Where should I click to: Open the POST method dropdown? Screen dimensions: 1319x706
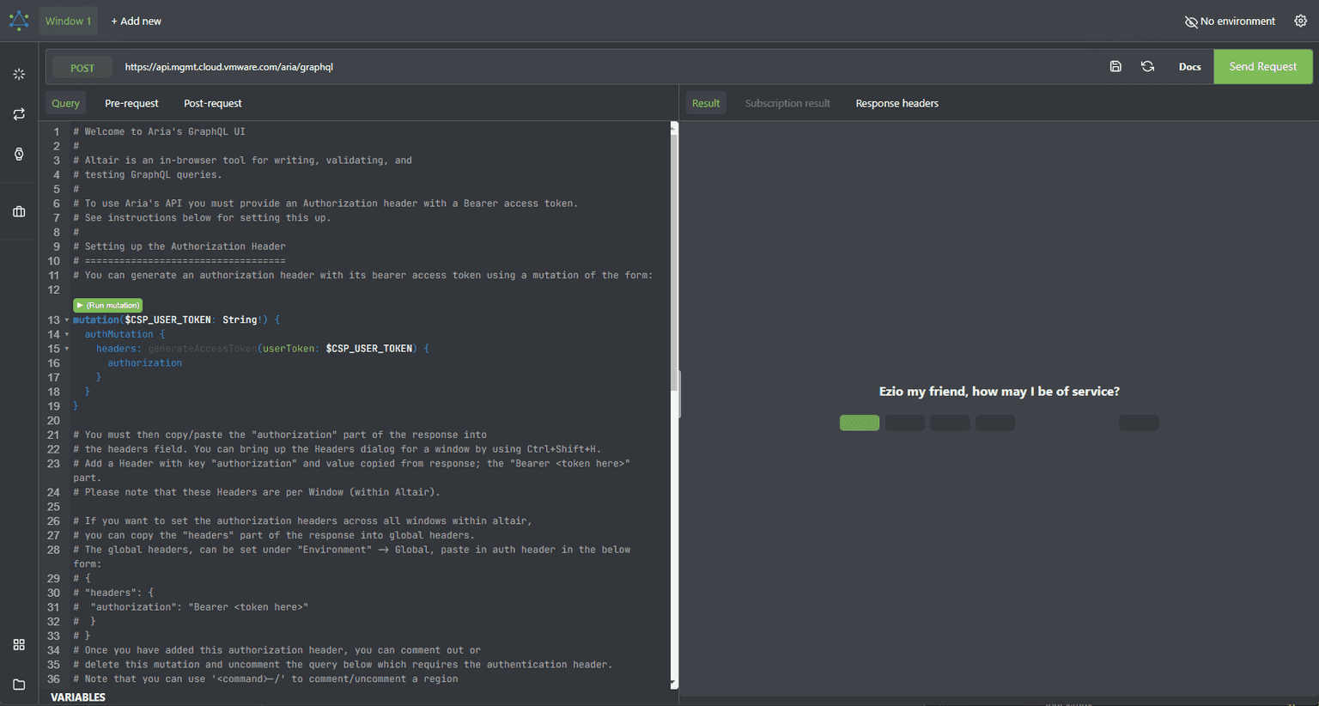[x=82, y=66]
